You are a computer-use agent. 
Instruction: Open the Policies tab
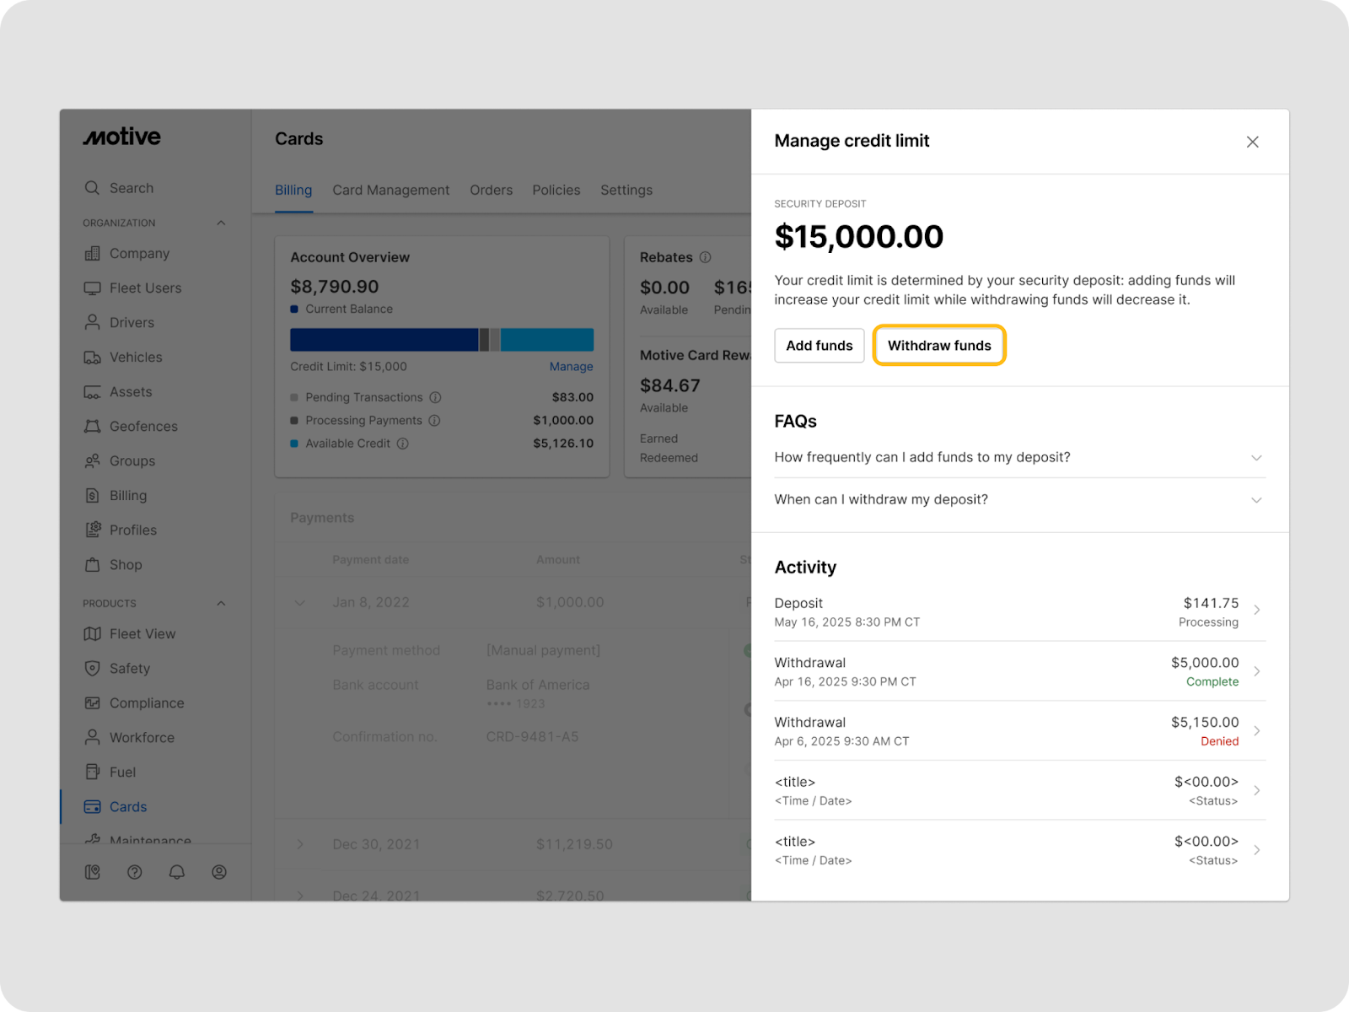[x=556, y=191]
